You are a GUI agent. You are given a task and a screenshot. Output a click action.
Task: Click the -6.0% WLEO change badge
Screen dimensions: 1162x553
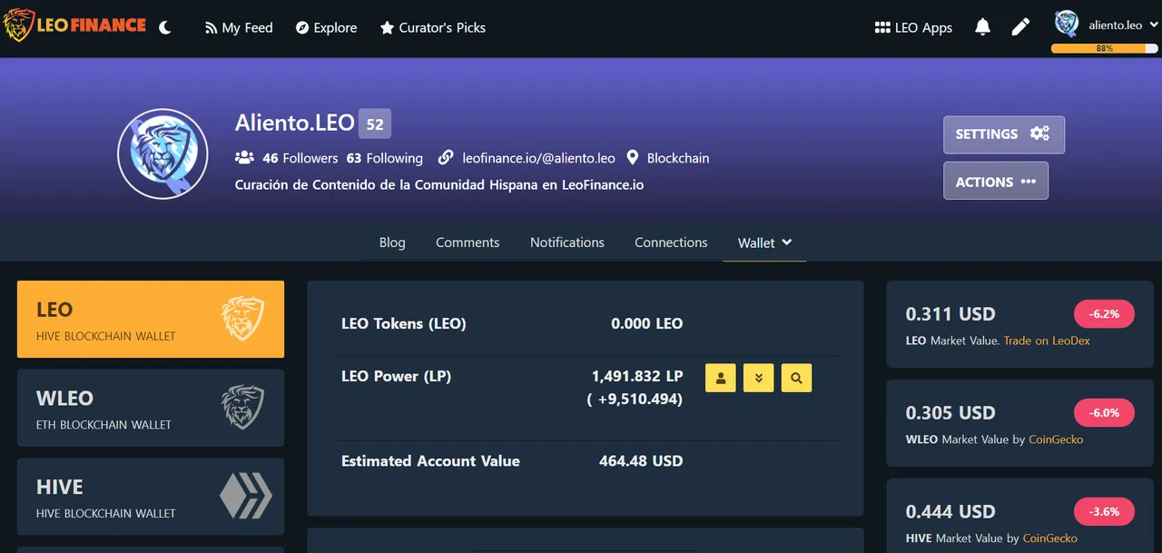[1105, 412]
